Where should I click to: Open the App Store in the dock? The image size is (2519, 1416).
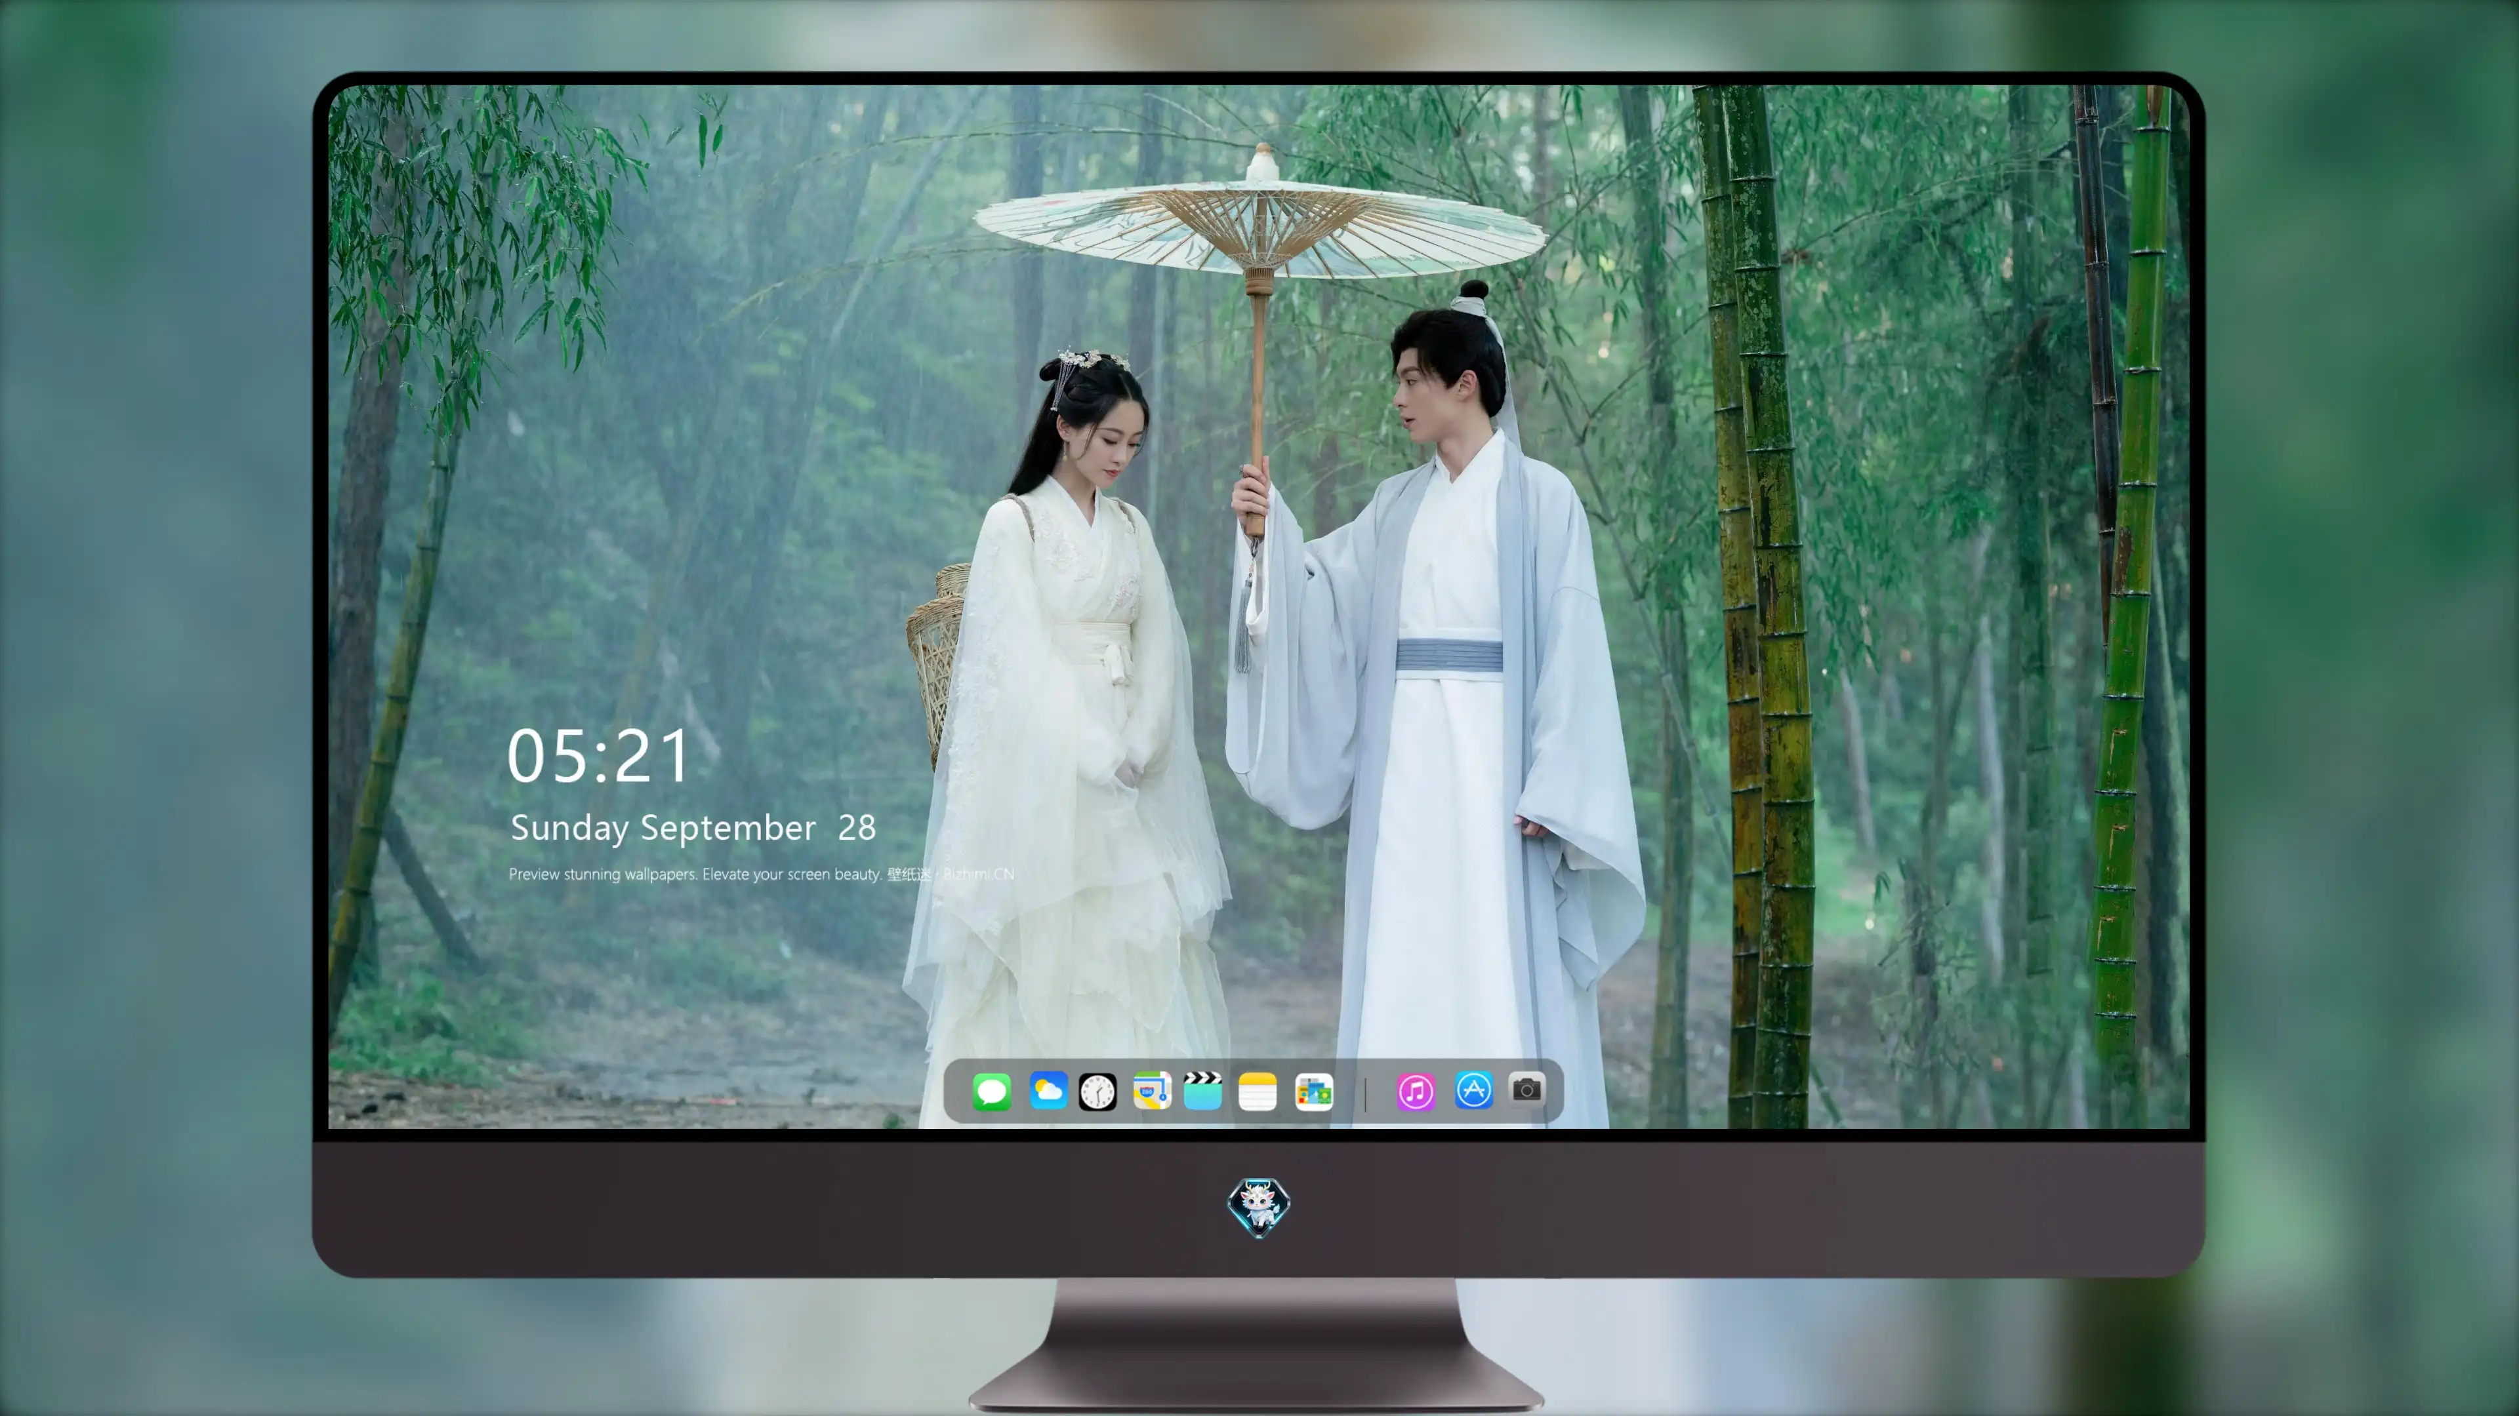[1473, 1091]
